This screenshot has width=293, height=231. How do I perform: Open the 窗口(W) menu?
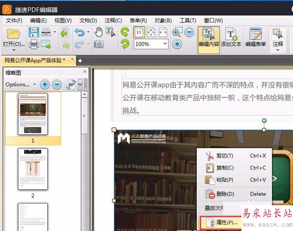pyautogui.click(x=214, y=20)
